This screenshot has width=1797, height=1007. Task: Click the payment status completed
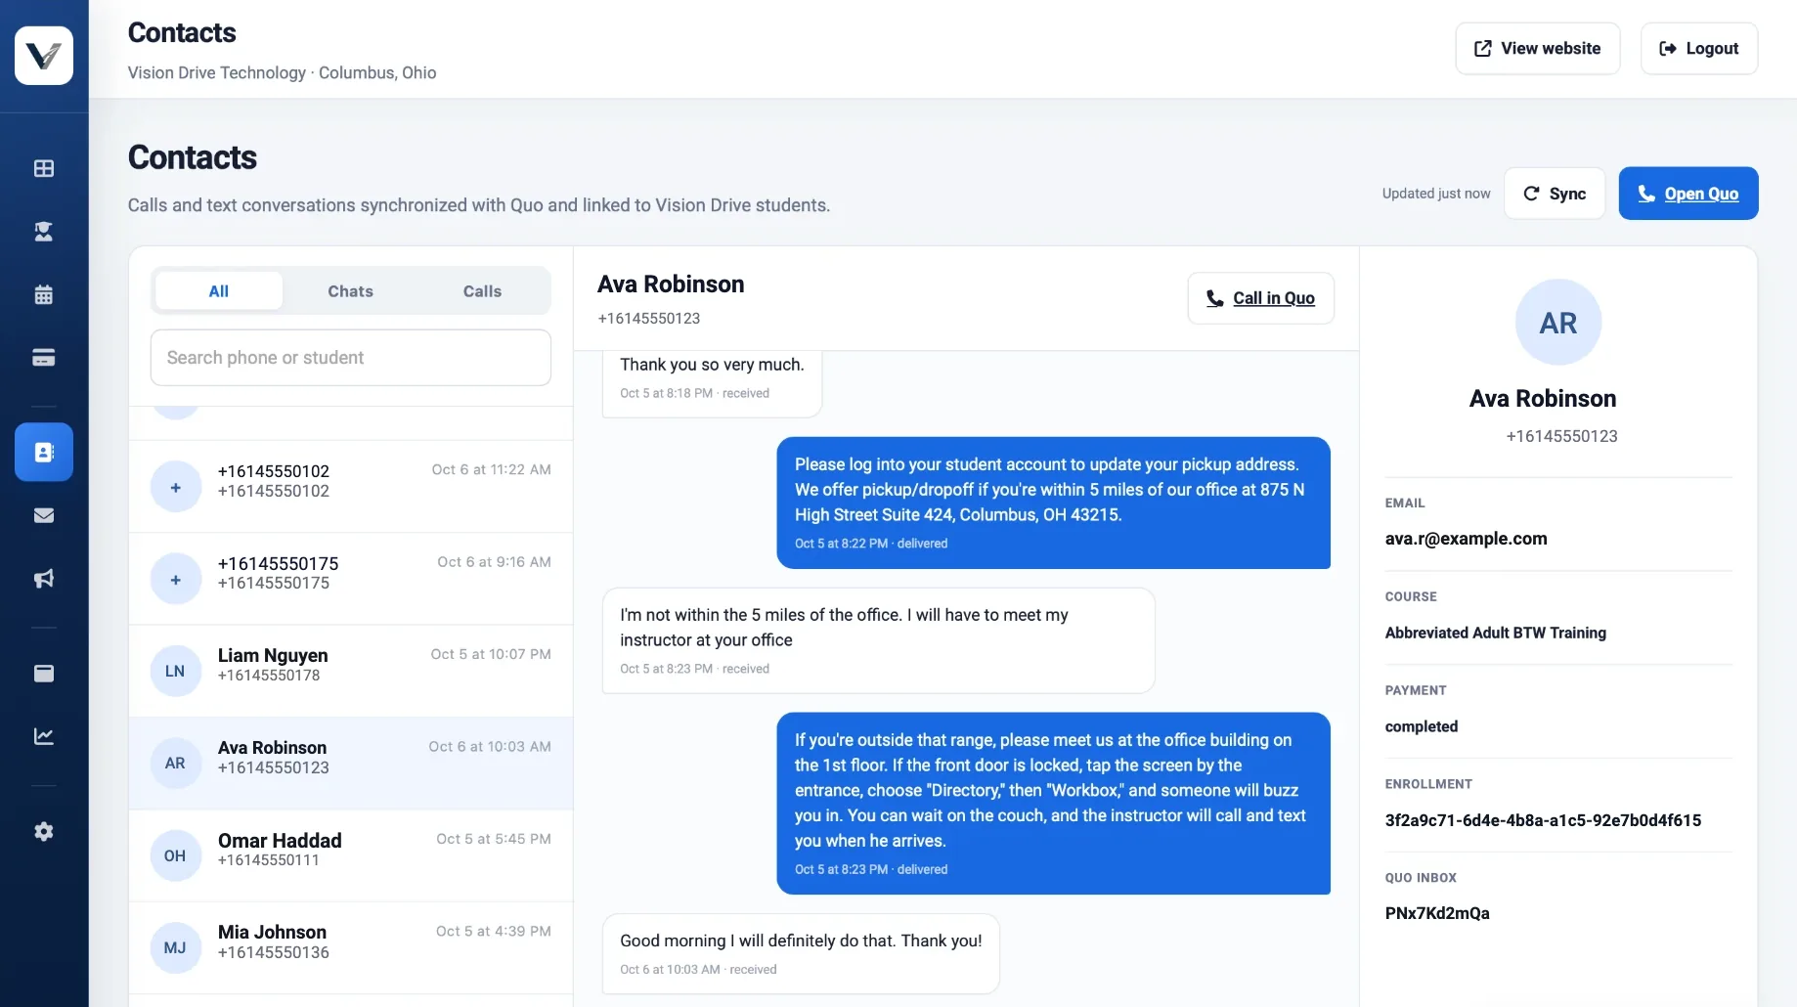click(1422, 726)
